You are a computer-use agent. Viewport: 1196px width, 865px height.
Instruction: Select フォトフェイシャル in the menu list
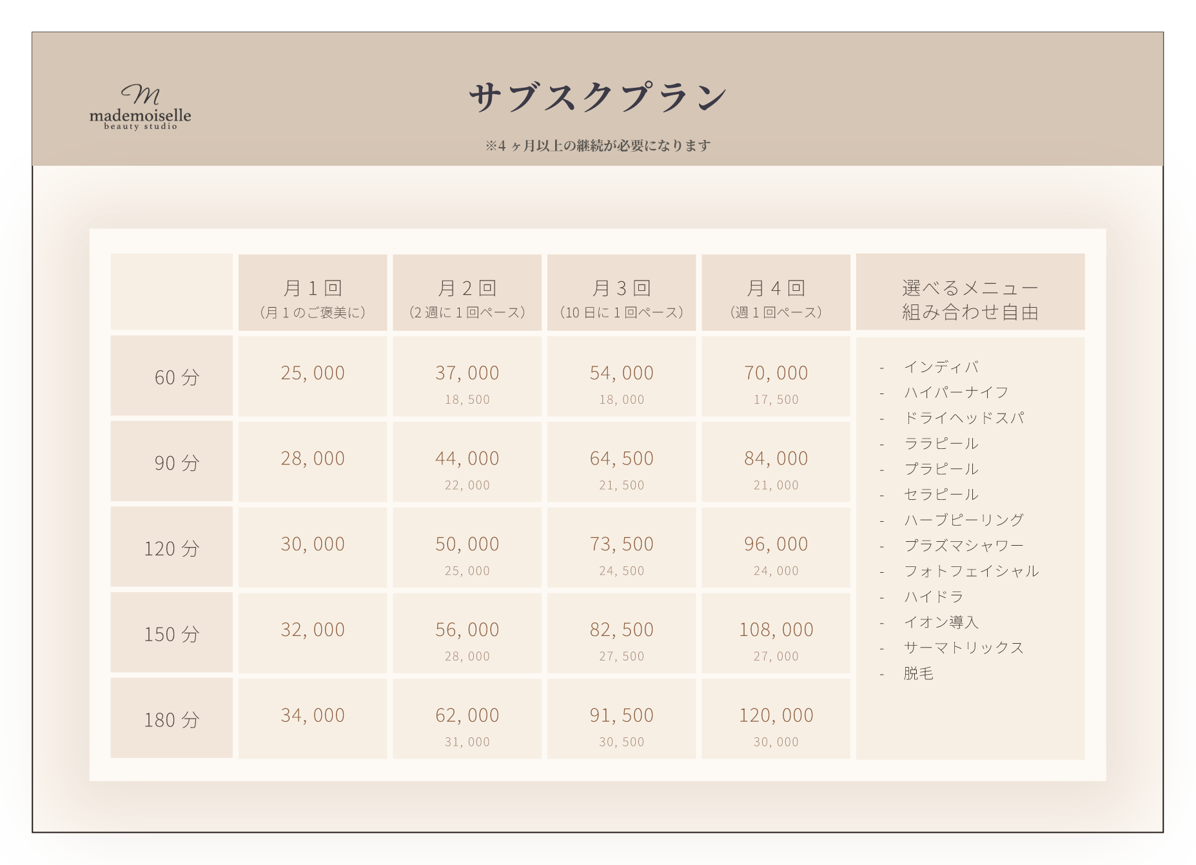pyautogui.click(x=971, y=571)
